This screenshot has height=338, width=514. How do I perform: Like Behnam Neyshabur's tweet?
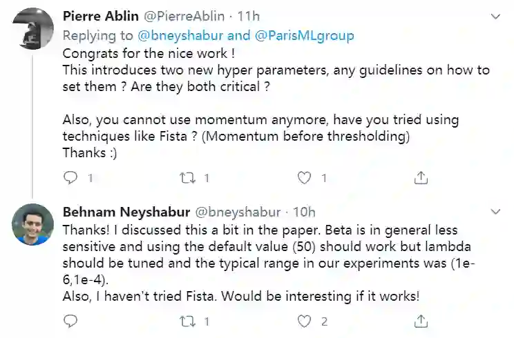[x=304, y=321]
